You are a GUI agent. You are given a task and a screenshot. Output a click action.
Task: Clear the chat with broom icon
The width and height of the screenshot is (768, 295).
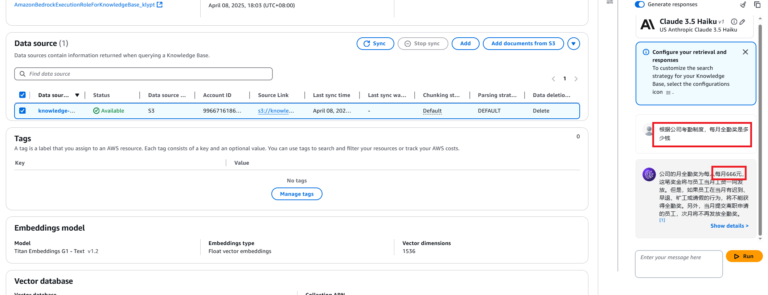(x=743, y=5)
